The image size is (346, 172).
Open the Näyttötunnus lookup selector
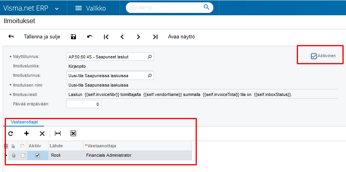click(x=150, y=57)
